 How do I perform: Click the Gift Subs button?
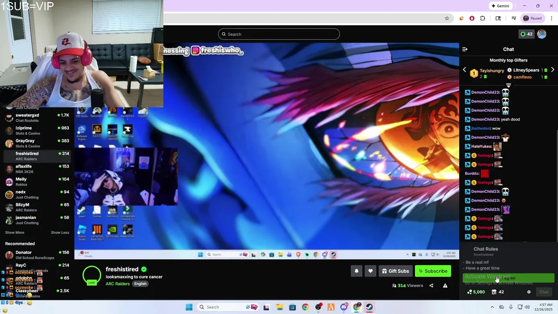pyautogui.click(x=395, y=271)
